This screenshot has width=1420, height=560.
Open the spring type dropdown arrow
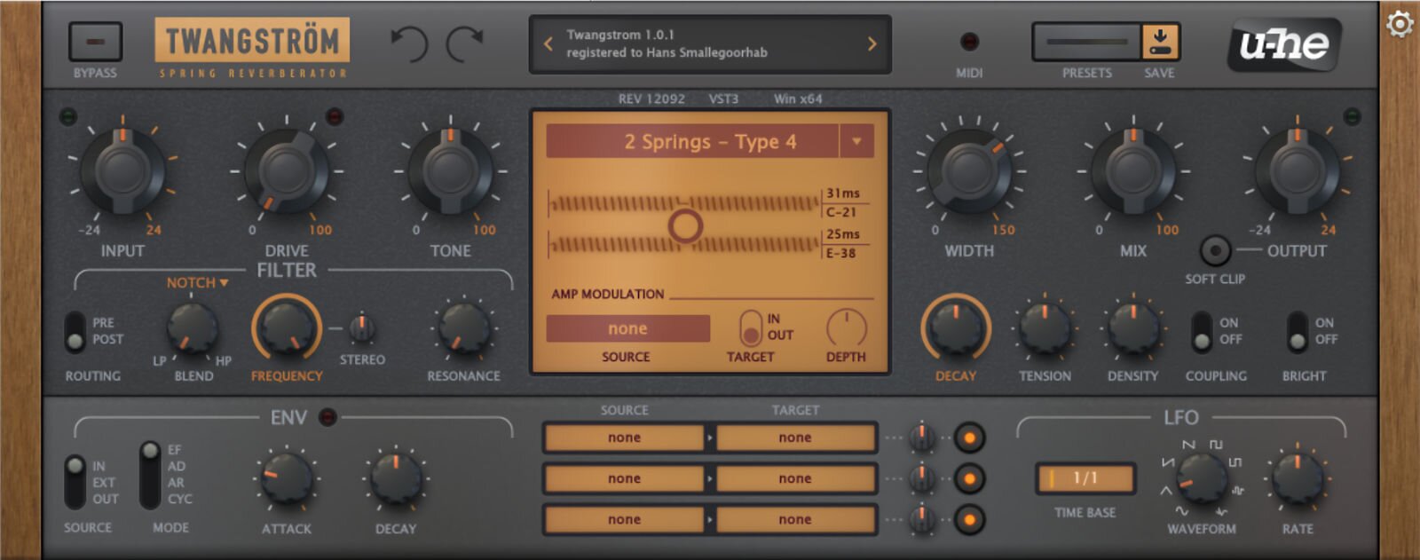click(x=856, y=141)
